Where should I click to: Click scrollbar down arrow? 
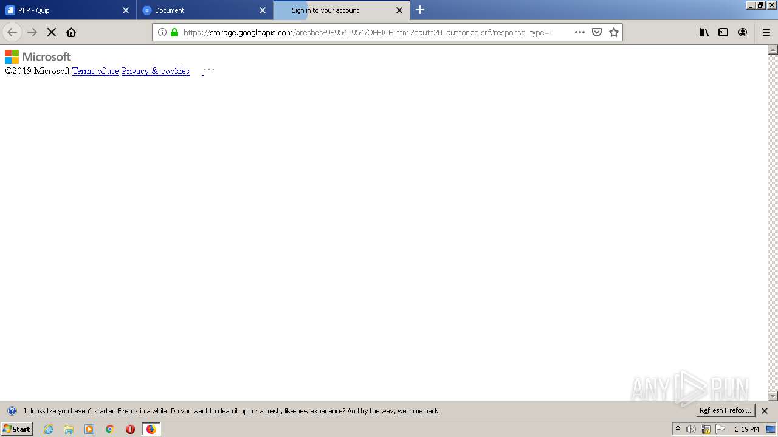[773, 396]
